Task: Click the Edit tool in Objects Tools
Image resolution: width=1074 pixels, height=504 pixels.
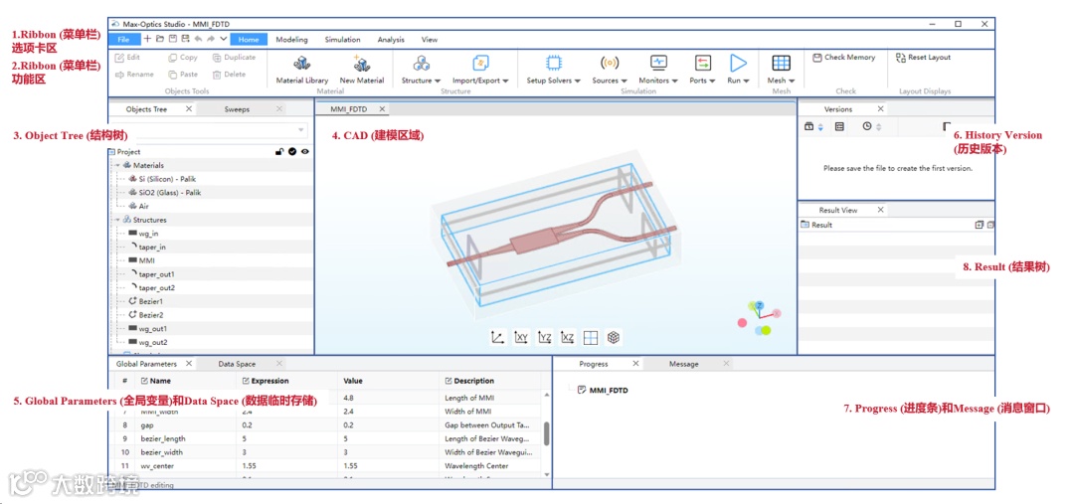Action: [127, 58]
